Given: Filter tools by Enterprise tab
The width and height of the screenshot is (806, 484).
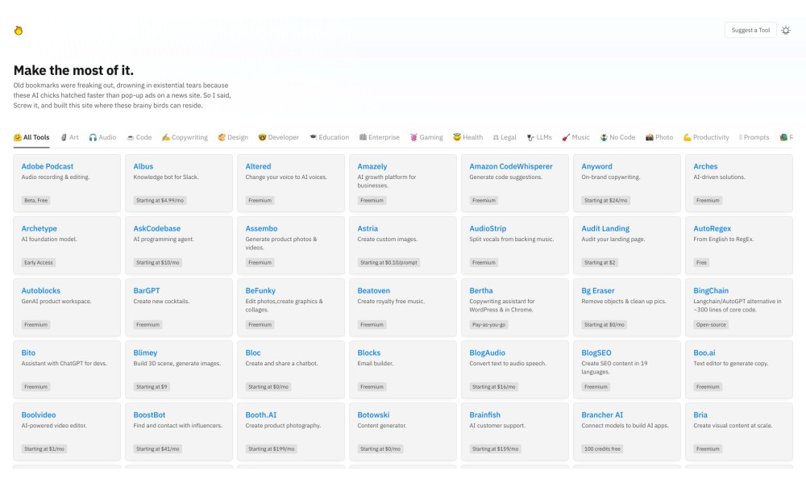Looking at the screenshot, I should [380, 137].
